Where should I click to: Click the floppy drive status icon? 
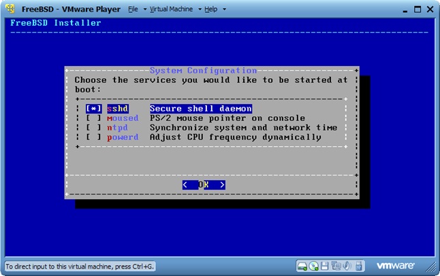(325, 265)
